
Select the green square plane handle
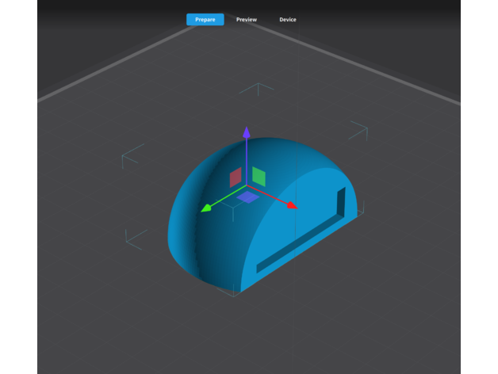pos(259,176)
